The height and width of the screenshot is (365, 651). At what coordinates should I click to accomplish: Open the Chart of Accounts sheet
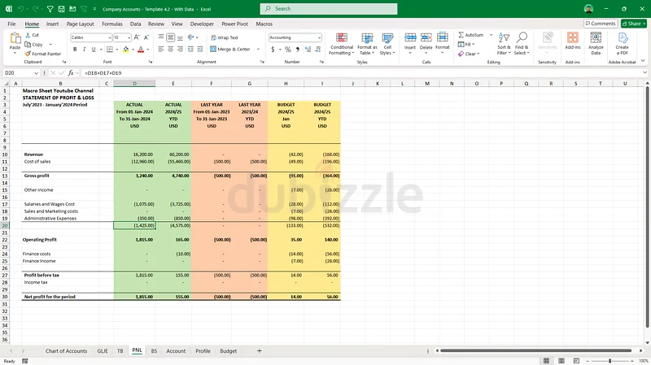coord(67,351)
